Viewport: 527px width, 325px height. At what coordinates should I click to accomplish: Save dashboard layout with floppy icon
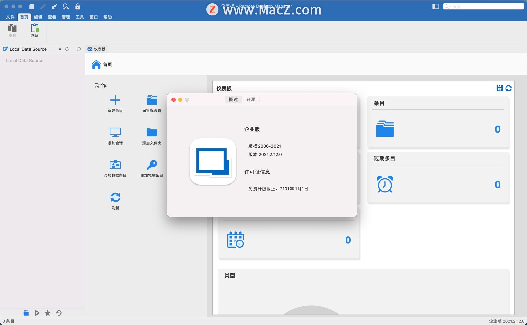(500, 88)
